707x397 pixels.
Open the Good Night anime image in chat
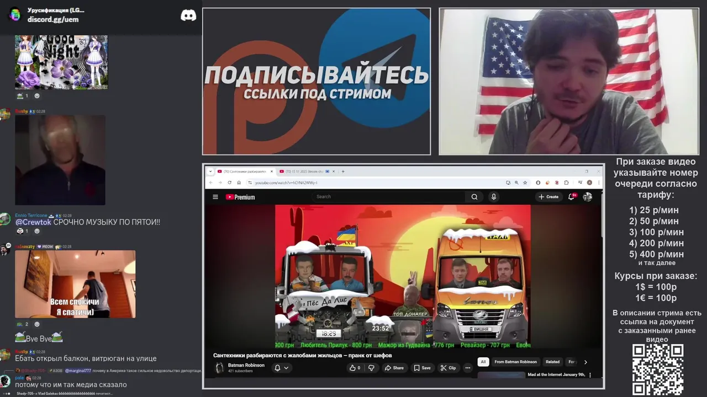61,62
